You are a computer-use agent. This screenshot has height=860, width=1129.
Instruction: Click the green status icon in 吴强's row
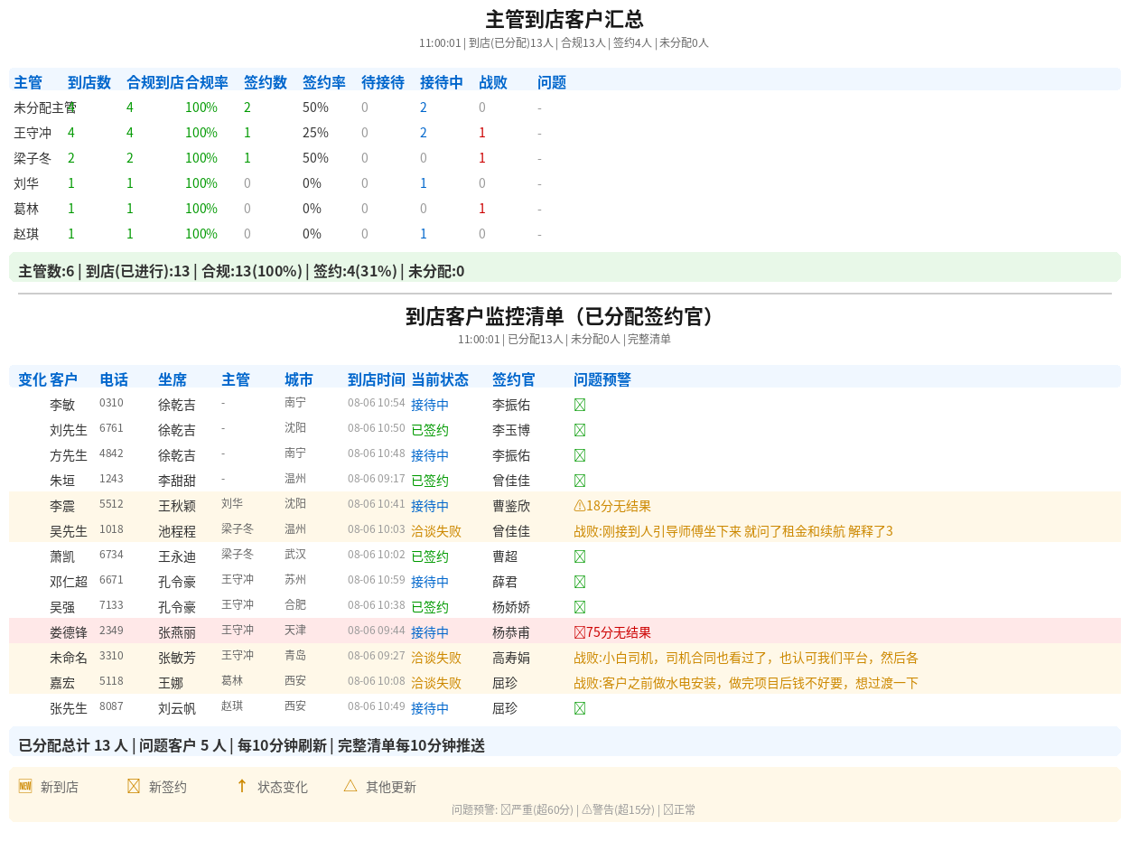580,607
